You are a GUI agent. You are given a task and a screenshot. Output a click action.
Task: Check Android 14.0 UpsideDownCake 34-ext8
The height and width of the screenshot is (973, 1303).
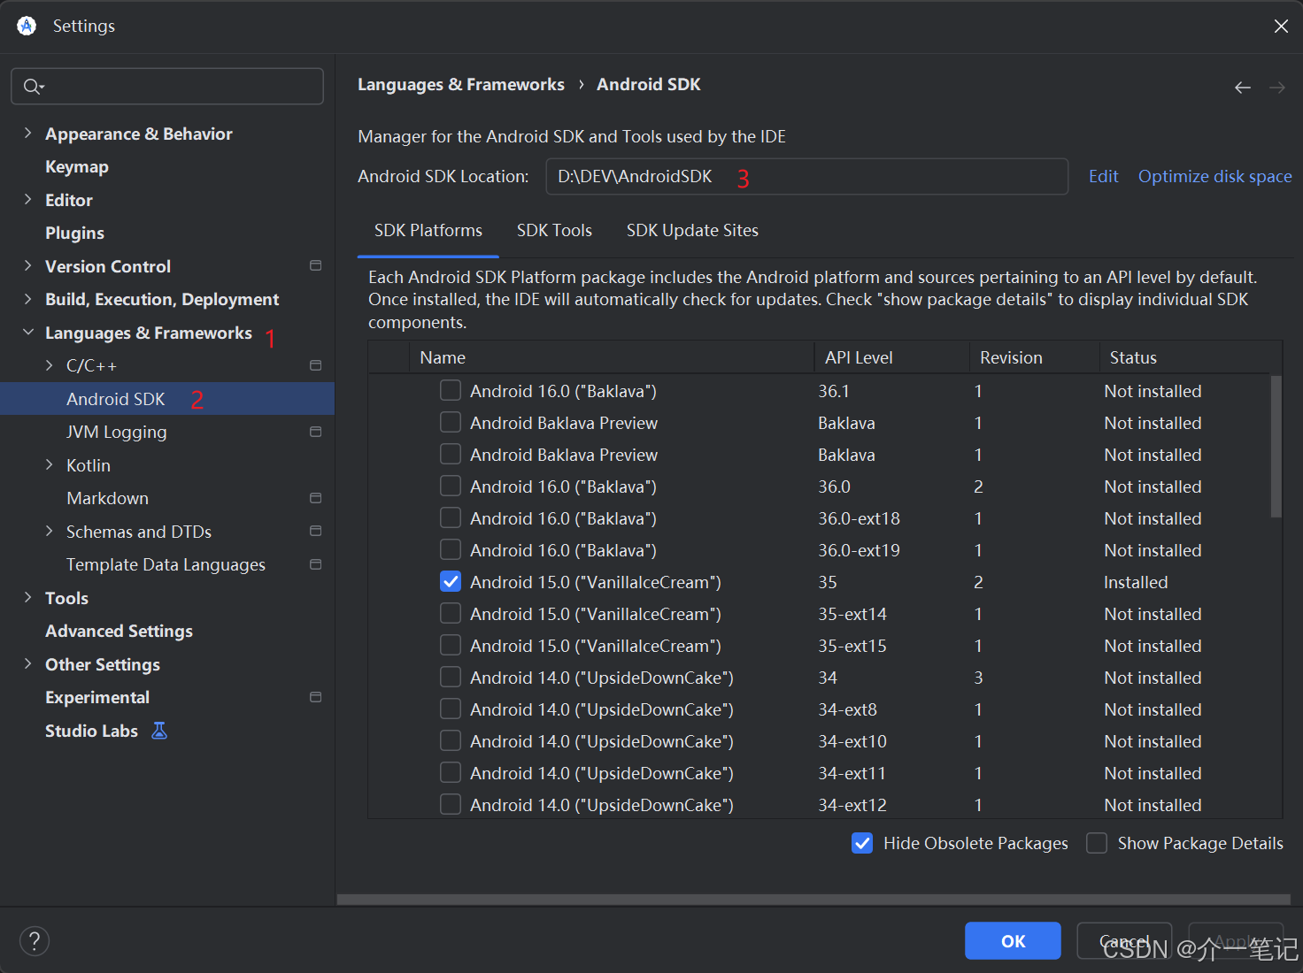tap(451, 709)
